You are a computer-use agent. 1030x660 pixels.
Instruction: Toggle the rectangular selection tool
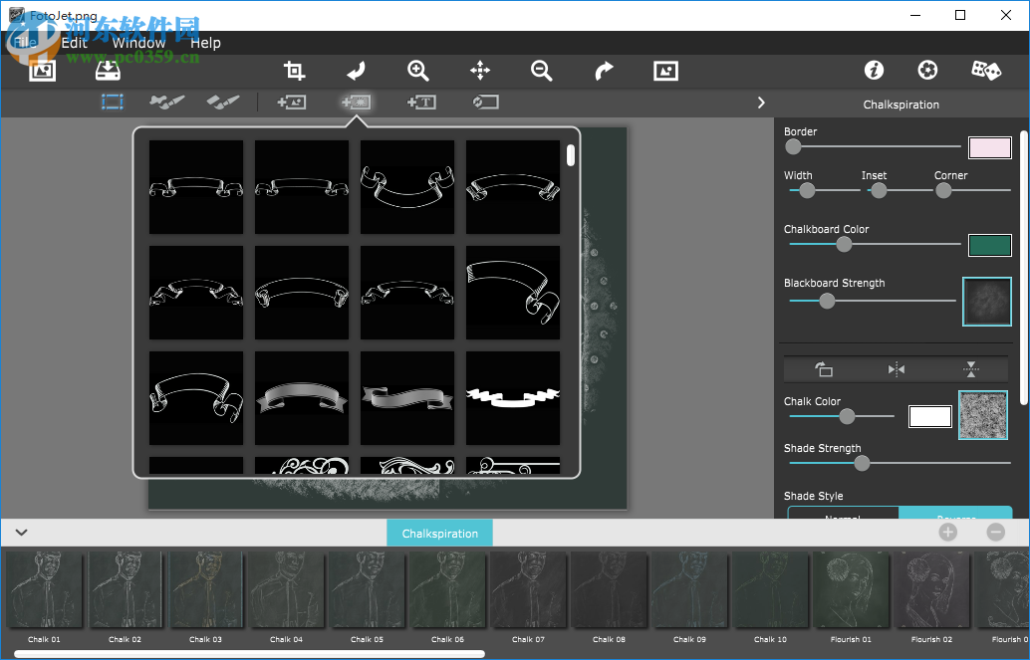pos(112,102)
